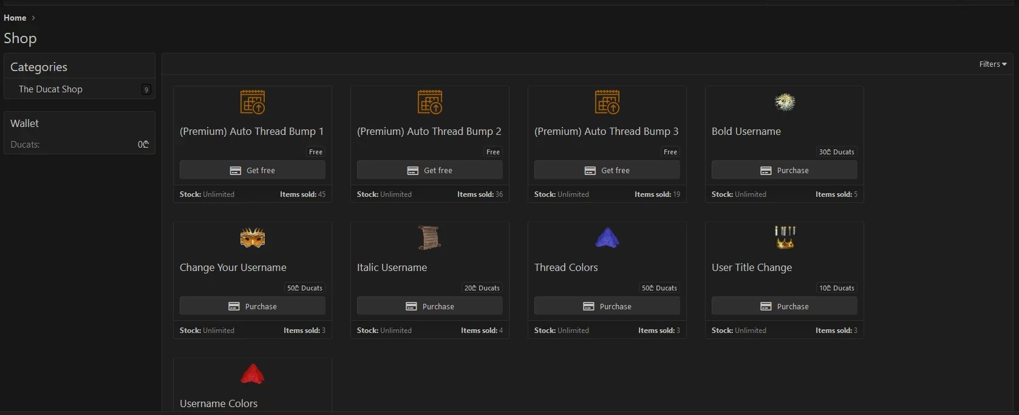The image size is (1019, 415).
Task: Purchase the Thread Colors item
Action: pos(607,307)
